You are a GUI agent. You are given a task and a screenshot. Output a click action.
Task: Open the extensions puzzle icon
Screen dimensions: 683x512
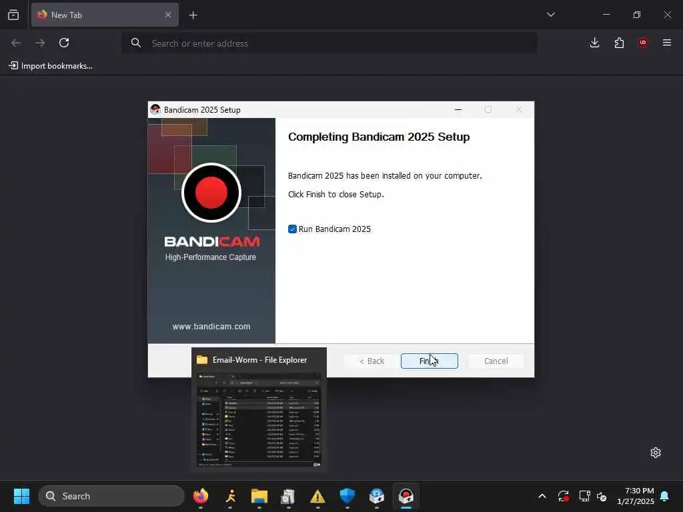pos(619,43)
